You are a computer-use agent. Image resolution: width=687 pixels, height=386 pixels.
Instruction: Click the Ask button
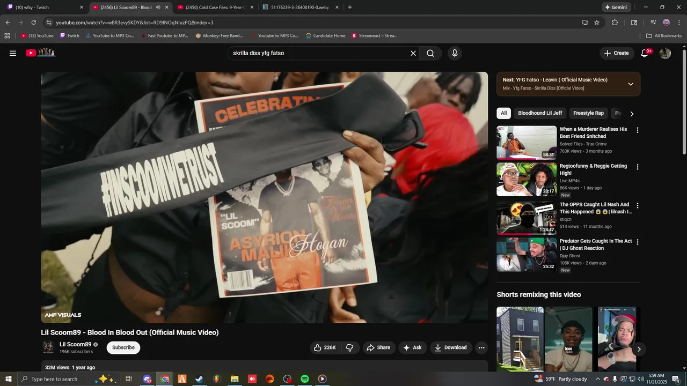pos(412,347)
